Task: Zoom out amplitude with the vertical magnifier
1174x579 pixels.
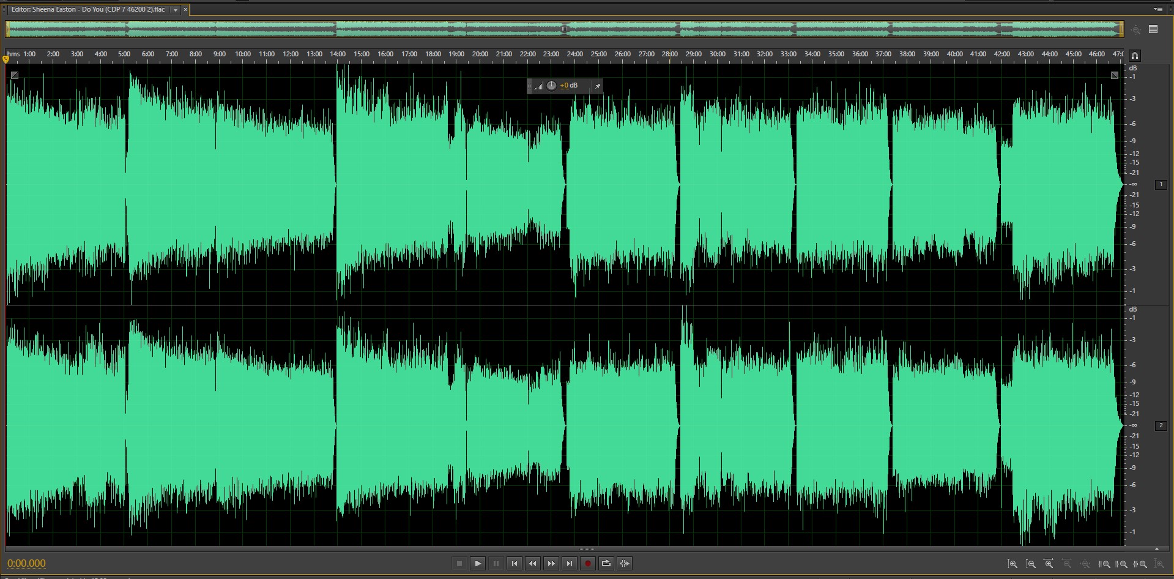Action: 1031,564
